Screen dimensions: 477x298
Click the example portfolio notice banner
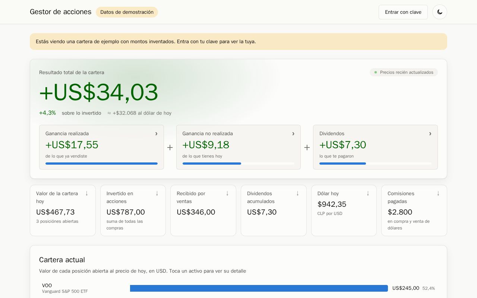pos(238,42)
